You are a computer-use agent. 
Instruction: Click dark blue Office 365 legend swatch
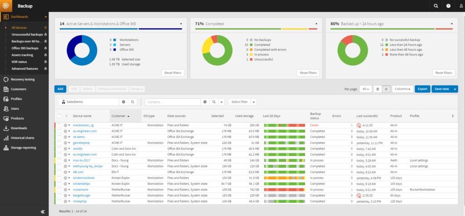tap(114, 50)
